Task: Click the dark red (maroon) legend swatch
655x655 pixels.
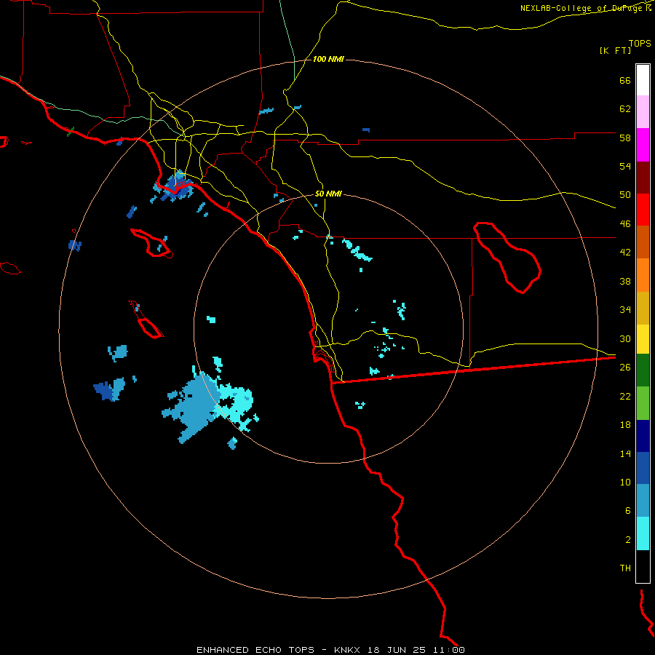Action: point(643,178)
